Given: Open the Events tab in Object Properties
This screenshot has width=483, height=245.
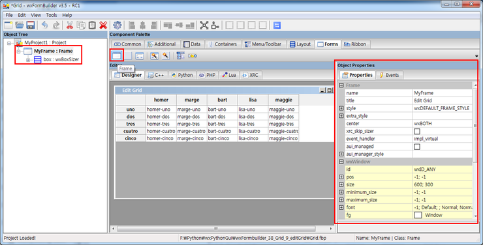Looking at the screenshot, I should pyautogui.click(x=390, y=75).
